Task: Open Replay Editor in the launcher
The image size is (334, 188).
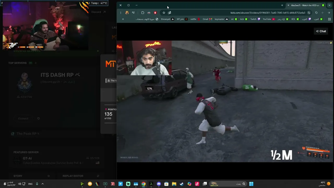Action: 81,176
